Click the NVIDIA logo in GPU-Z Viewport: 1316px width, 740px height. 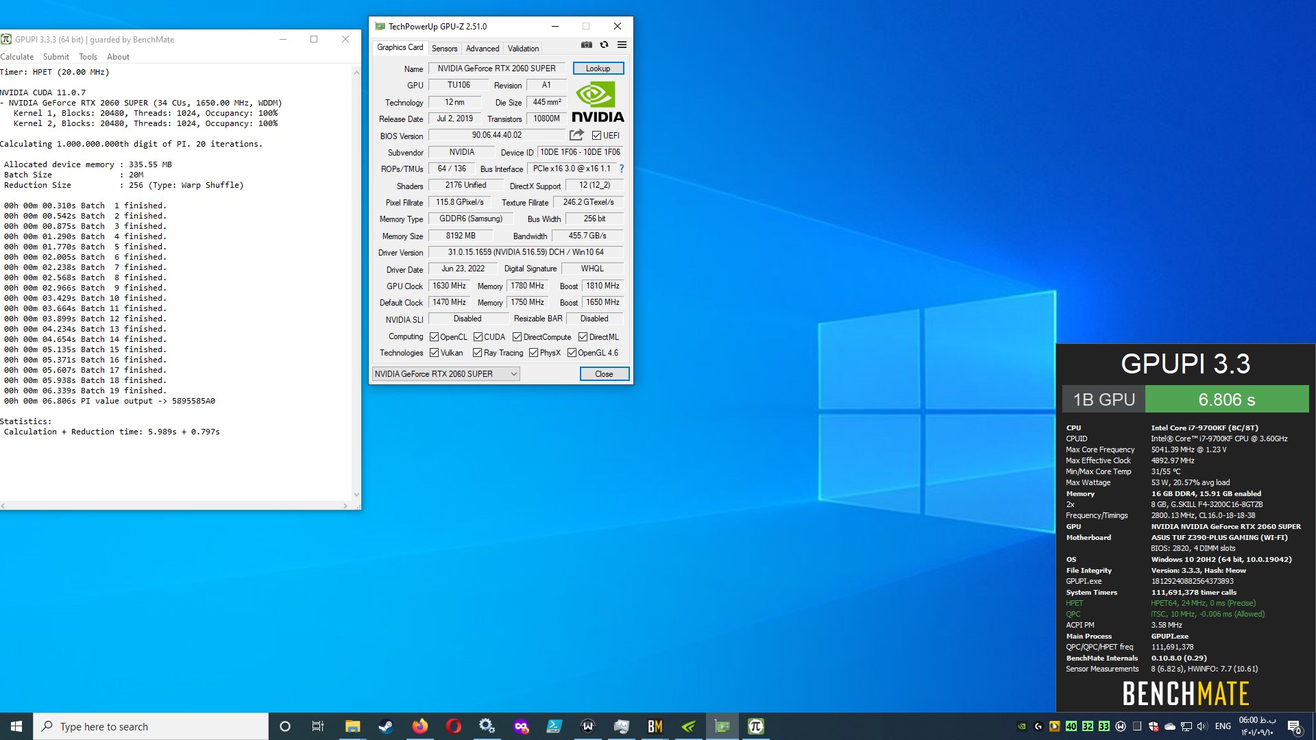tap(598, 102)
